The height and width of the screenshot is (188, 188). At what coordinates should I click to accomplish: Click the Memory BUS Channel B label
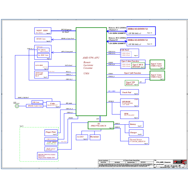pos(117,39)
